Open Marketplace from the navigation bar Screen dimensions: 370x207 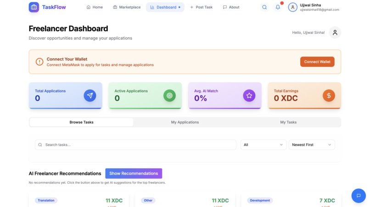tap(127, 7)
